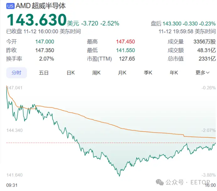217x191 pixels.
Task: Click the AMD 超威半导体 stock title
Action: coord(40,6)
